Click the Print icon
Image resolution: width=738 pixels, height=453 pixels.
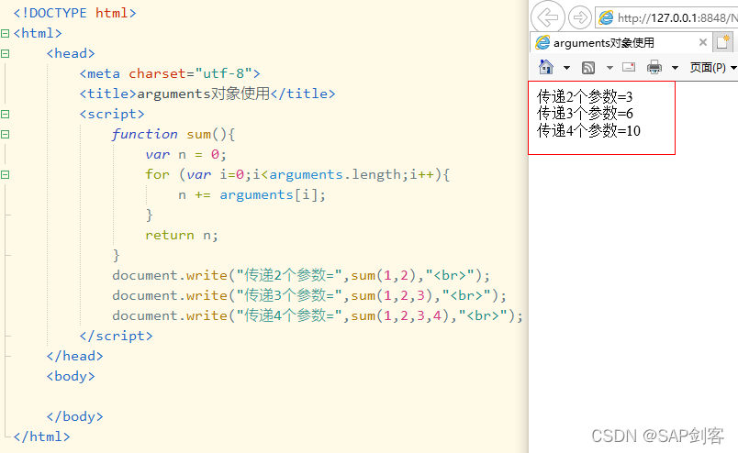coord(654,67)
